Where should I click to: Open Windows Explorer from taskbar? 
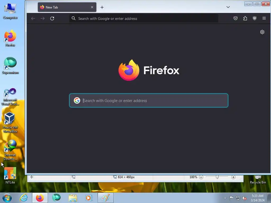point(73,198)
